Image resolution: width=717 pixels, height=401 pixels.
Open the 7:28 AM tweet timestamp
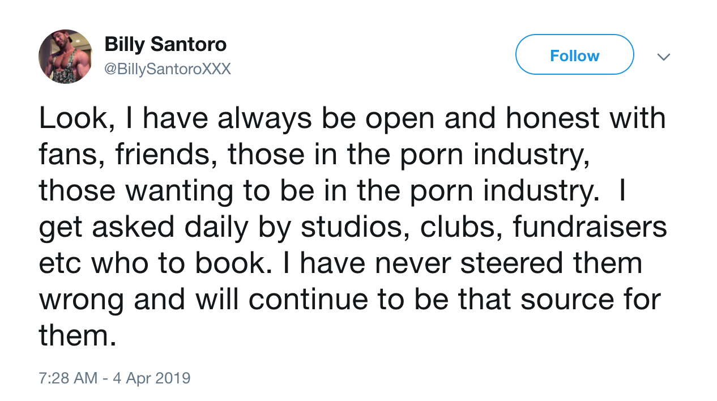pos(68,378)
